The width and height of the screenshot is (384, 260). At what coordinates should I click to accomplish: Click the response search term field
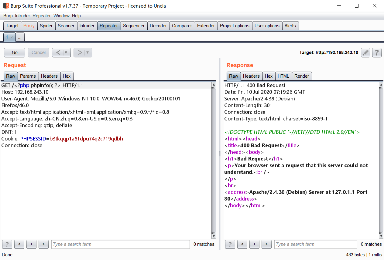316,244
